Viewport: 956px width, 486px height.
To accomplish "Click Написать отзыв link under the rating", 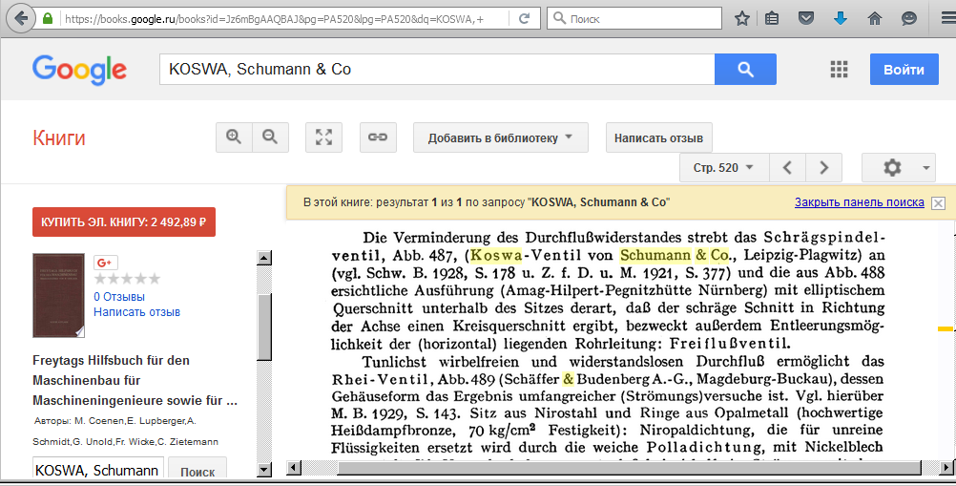I will tap(136, 312).
